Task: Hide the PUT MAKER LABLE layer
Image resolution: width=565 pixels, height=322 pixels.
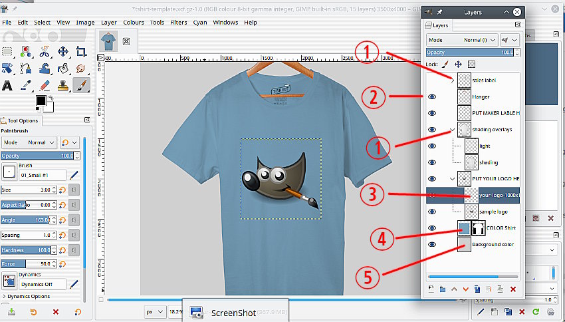Action: click(431, 113)
